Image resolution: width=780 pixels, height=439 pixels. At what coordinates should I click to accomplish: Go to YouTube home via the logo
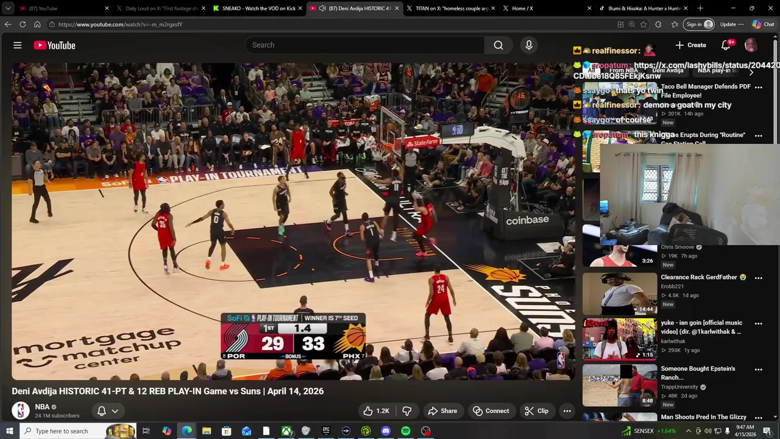point(54,45)
